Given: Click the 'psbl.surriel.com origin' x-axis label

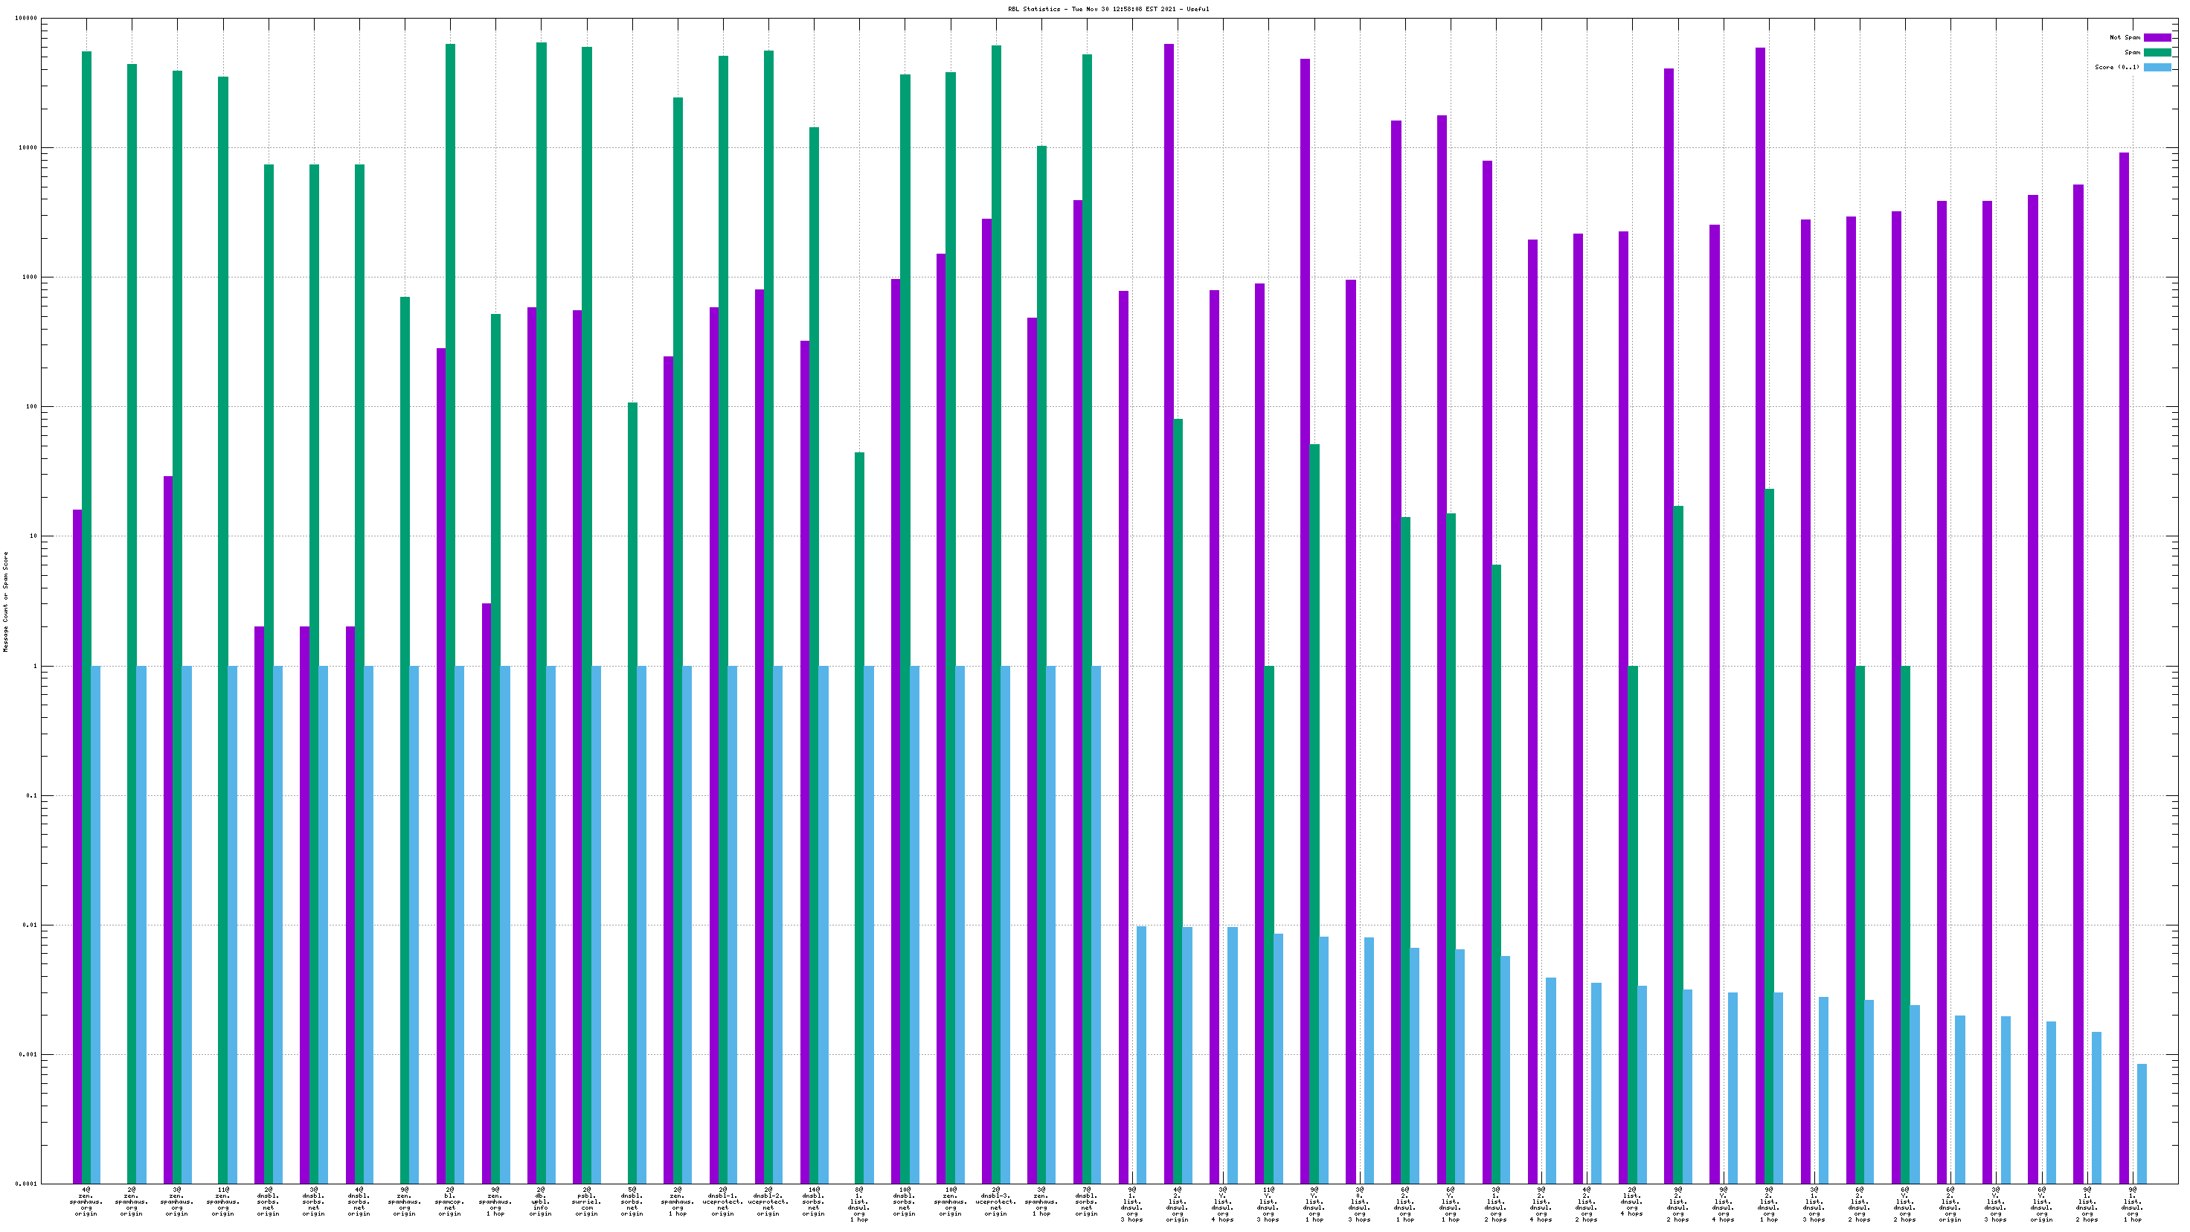Looking at the screenshot, I should pos(587,1201).
